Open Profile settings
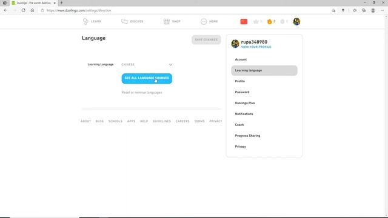388x218 pixels. tap(264, 81)
